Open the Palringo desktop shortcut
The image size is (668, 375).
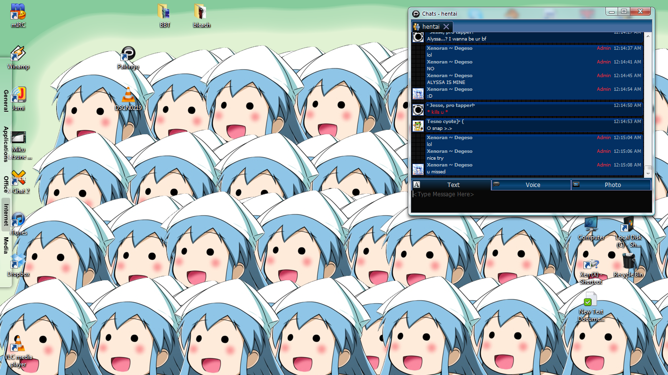(x=128, y=55)
